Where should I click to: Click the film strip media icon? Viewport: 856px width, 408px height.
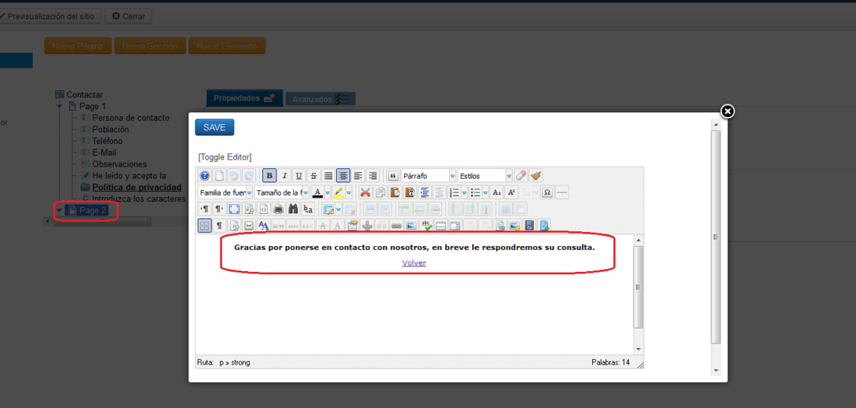(x=529, y=225)
